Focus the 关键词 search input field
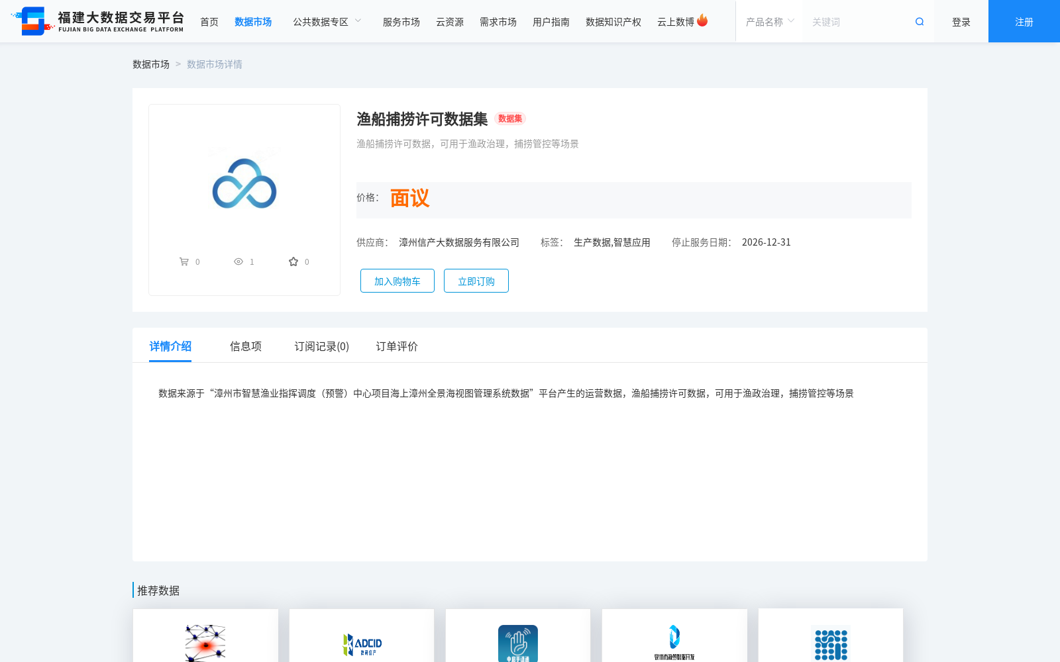Image resolution: width=1060 pixels, height=662 pixels. [858, 22]
